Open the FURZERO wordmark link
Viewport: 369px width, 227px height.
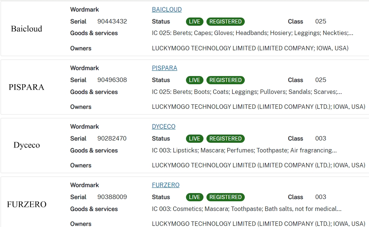click(166, 185)
